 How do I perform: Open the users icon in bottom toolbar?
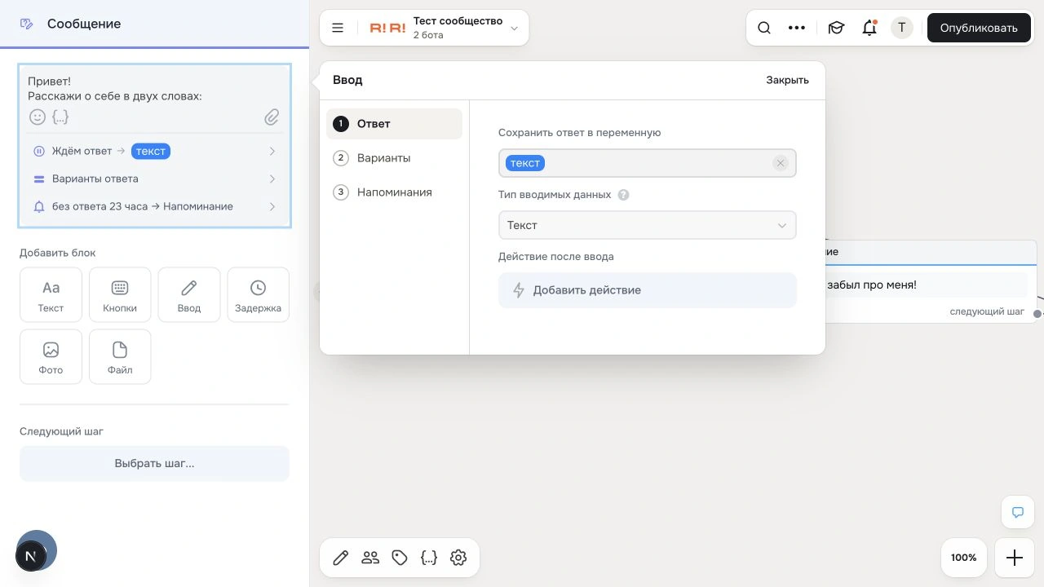pos(370,558)
